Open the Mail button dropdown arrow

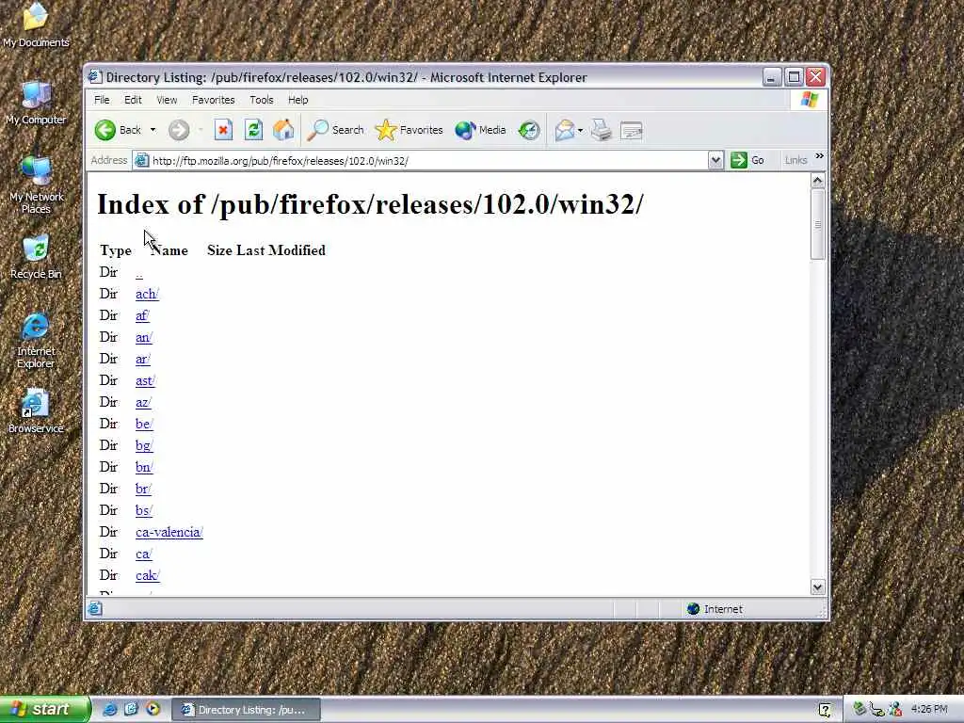(x=580, y=130)
